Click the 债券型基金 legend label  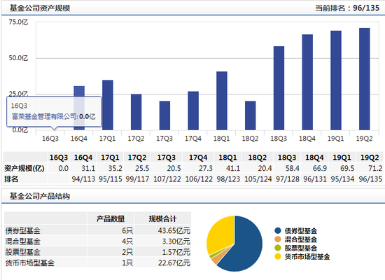pyautogui.click(x=301, y=231)
